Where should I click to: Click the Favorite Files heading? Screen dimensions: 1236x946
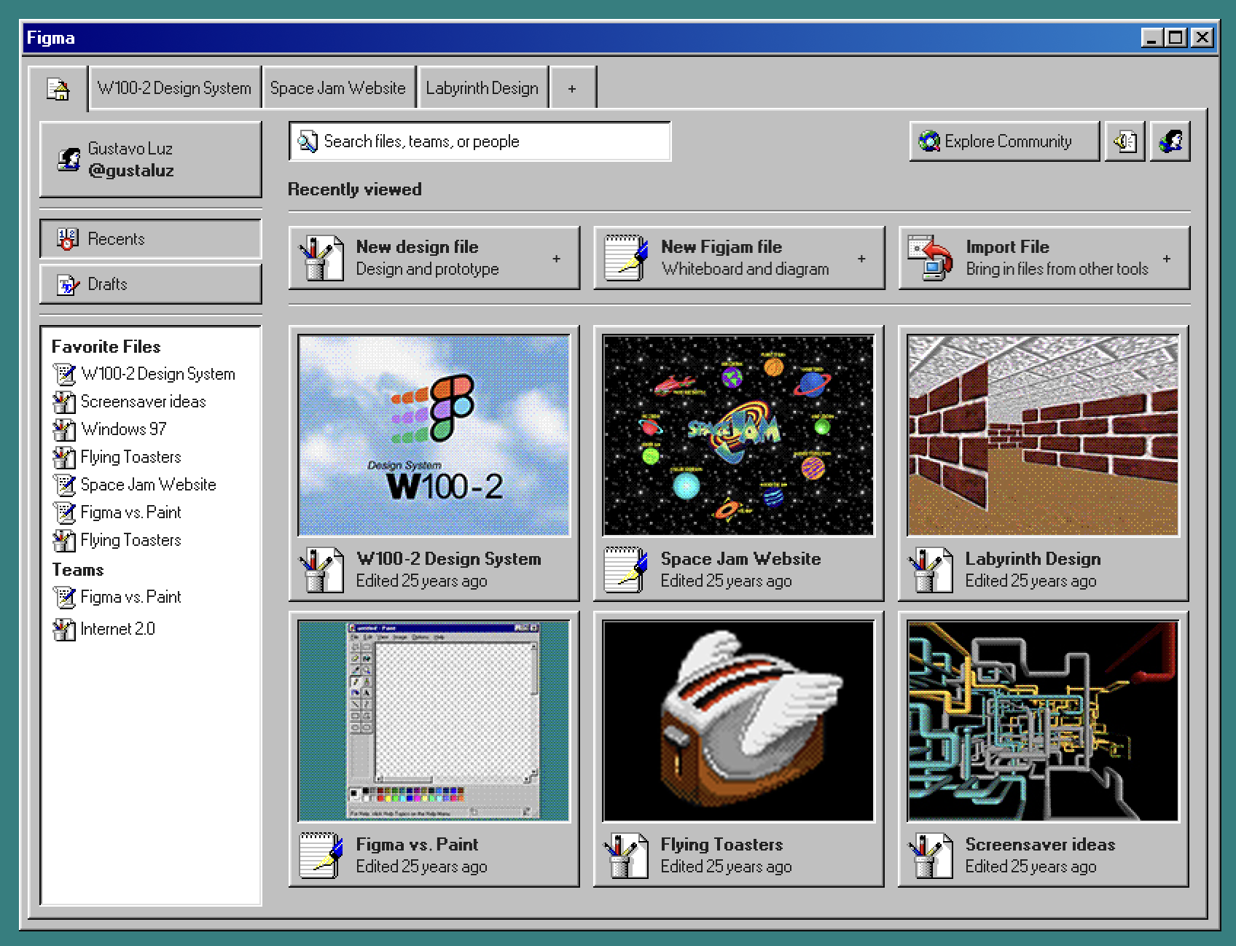(106, 347)
